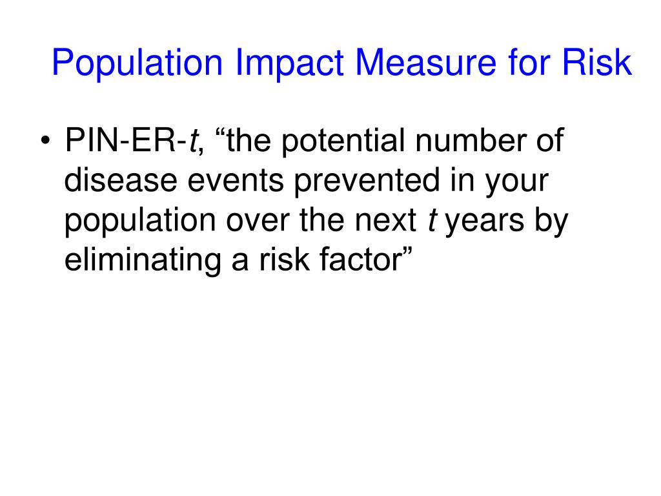The image size is (661, 496).
Task: Click the word 'potential' in the first line
Action: (343, 143)
